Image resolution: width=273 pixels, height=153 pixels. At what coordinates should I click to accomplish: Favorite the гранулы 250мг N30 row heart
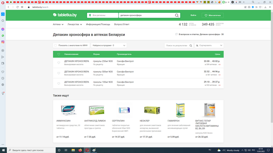tap(58, 63)
